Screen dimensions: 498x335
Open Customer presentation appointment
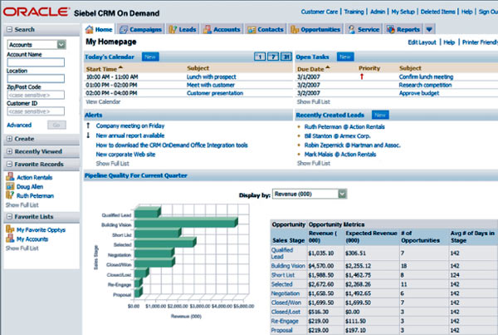pos(215,93)
